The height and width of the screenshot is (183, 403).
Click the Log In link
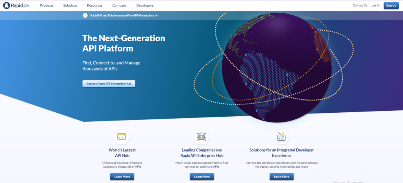point(375,5)
